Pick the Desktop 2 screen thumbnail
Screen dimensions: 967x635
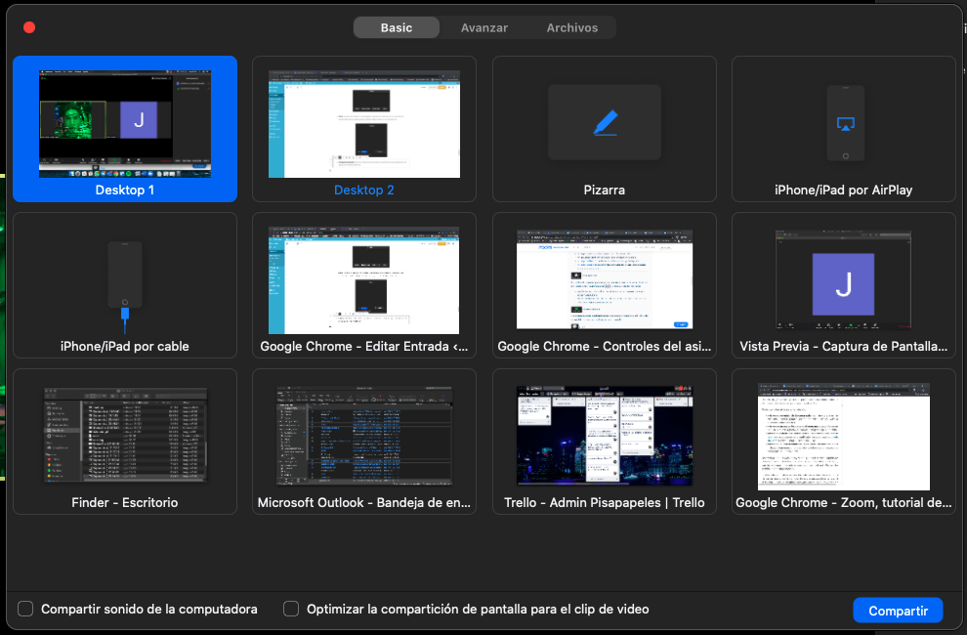click(x=364, y=122)
